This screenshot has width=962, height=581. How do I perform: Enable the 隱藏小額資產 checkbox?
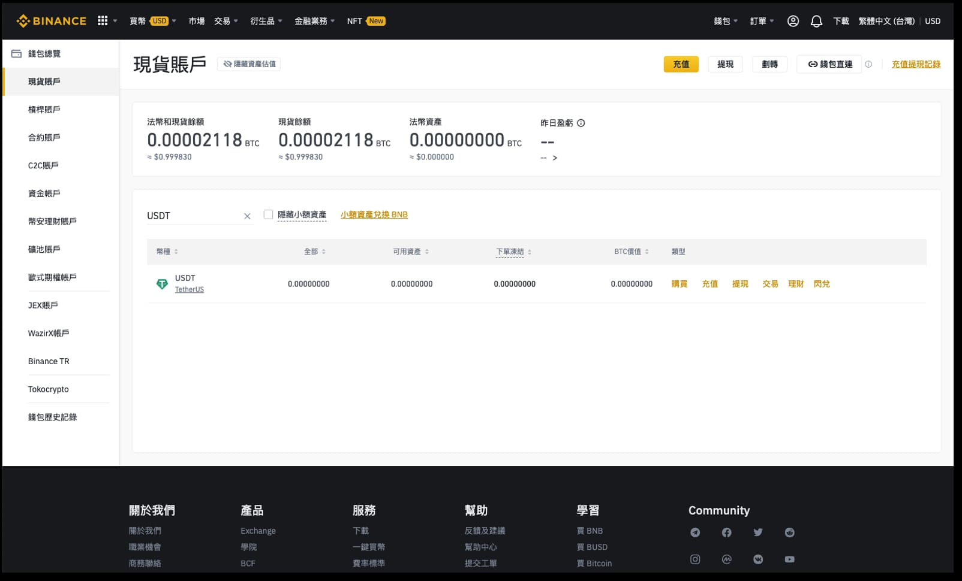click(x=268, y=214)
